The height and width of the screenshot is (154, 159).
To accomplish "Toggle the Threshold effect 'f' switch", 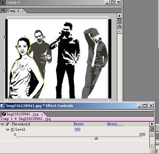I will [x=8, y=124].
